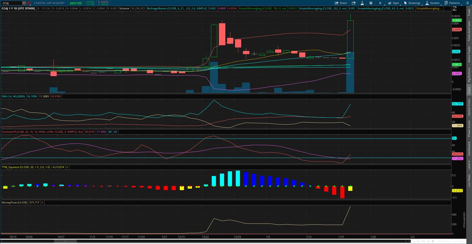
Task: Click the 0.0036 red price bubble
Action: click(x=457, y=29)
